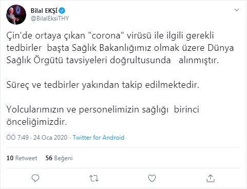This screenshot has width=247, height=189.
Task: Go to the @BilalEksiTHY handle
Action: tap(50, 18)
